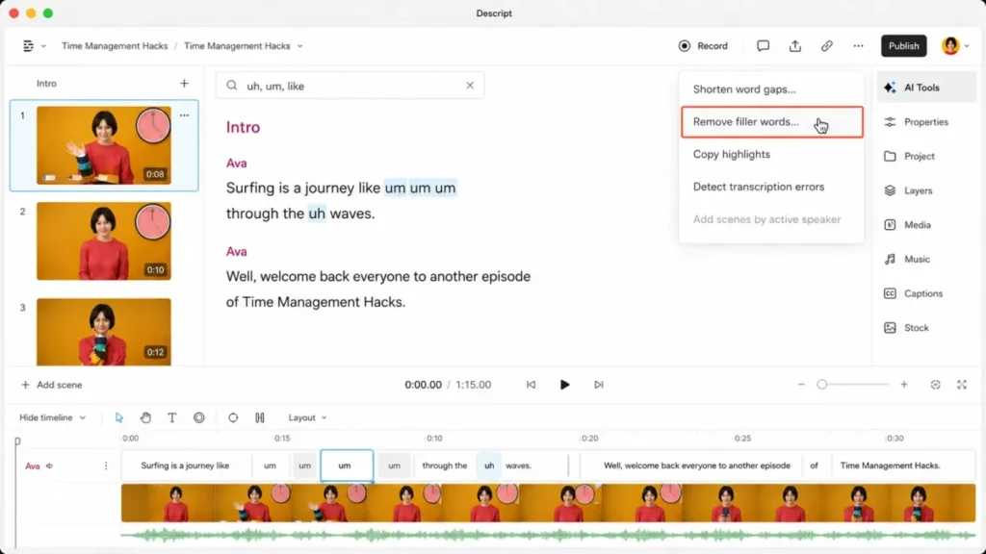Viewport: 986px width, 554px height.
Task: Click the Intro heading in the script
Action: [x=244, y=127]
